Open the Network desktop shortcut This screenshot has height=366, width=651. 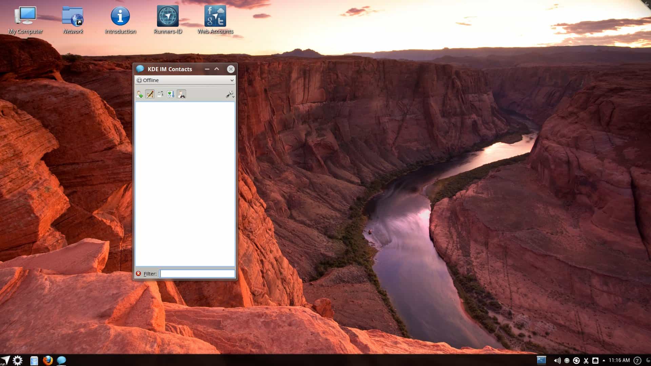click(73, 20)
